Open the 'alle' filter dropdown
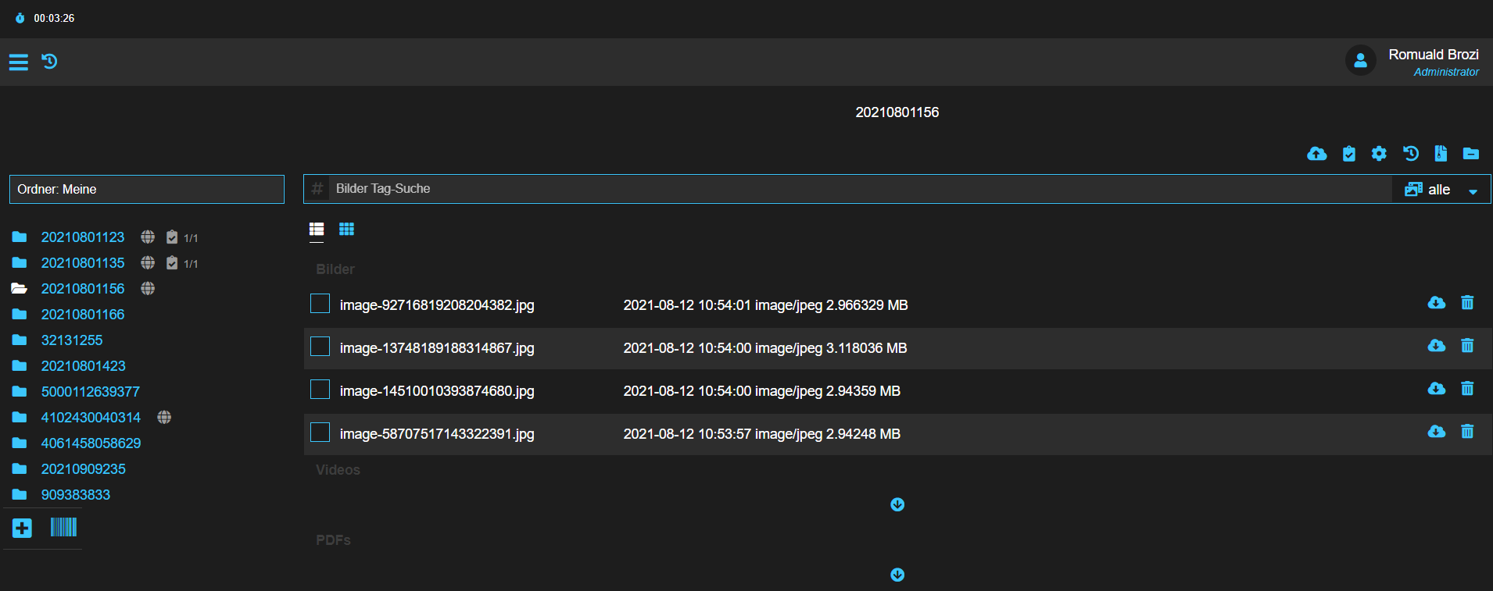 (x=1441, y=190)
